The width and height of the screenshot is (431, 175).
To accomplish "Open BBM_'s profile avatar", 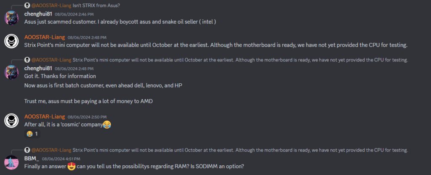I will pos(11,162).
